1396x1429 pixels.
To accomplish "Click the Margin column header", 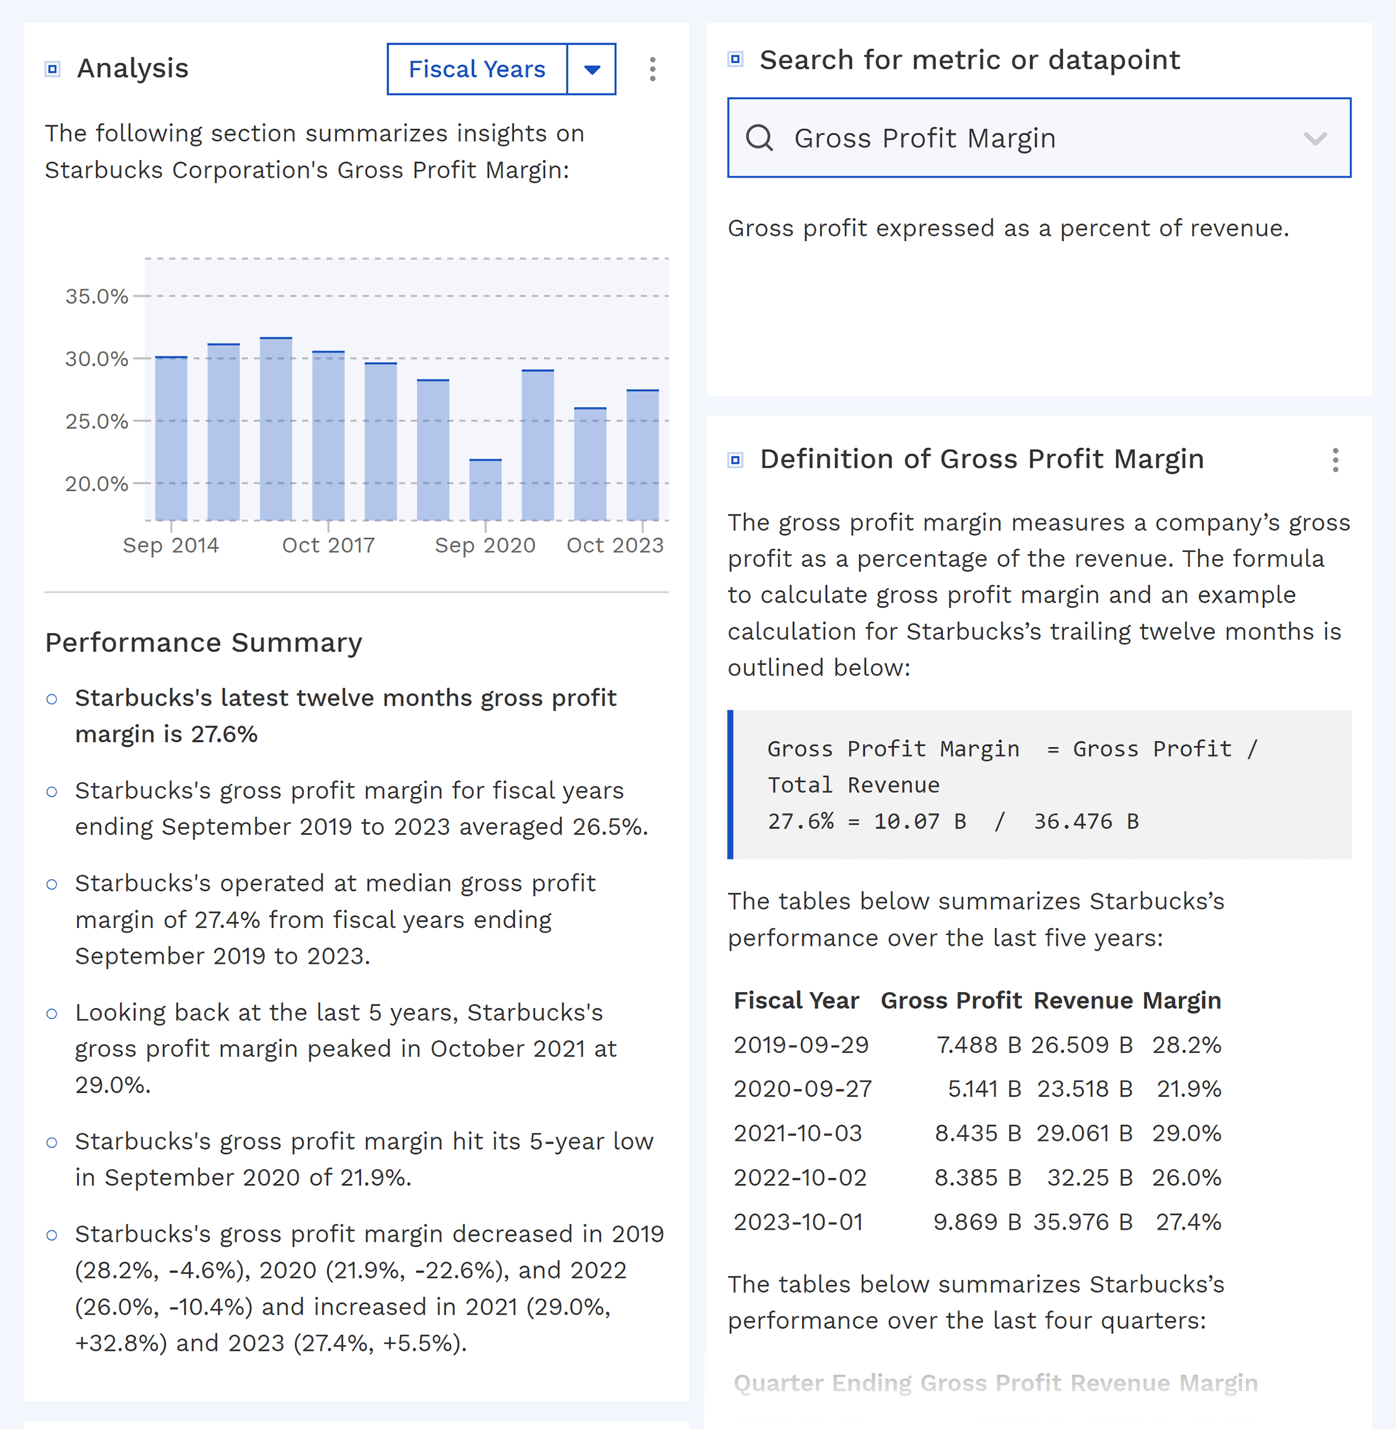I will tap(1182, 1001).
